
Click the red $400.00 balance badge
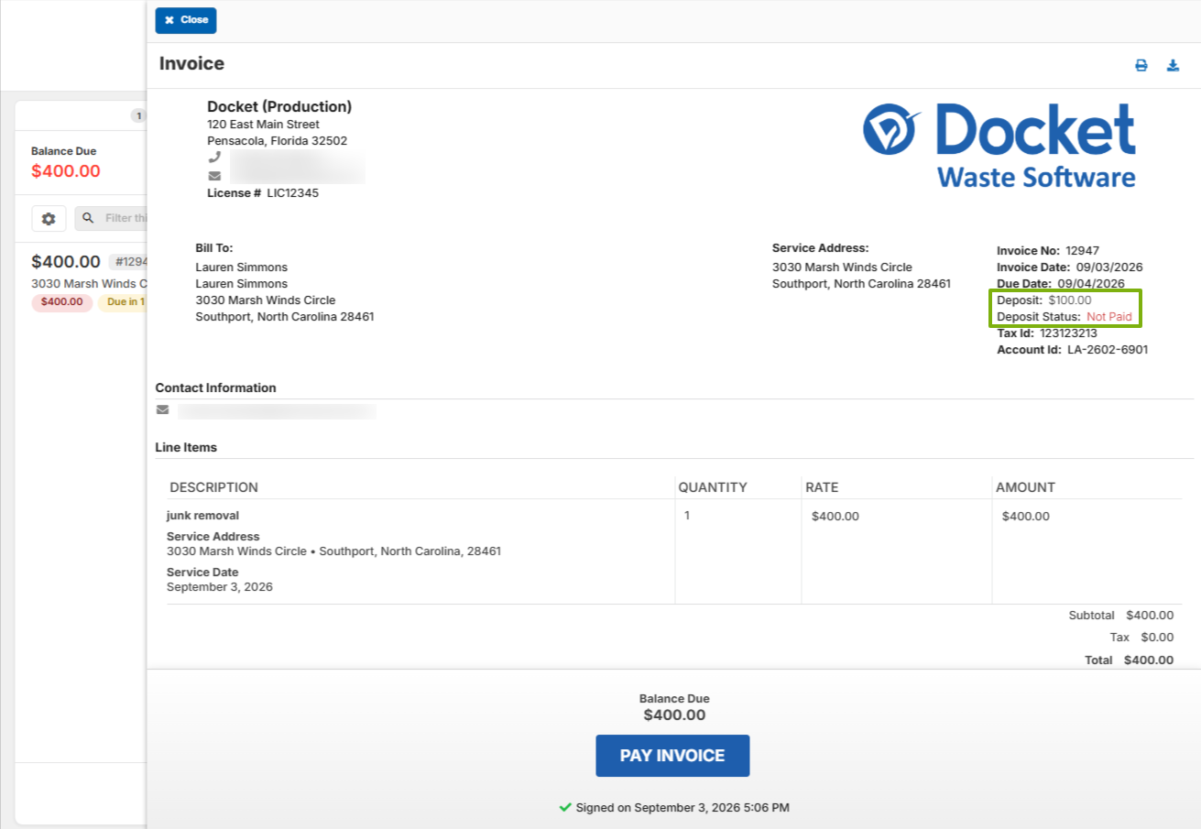click(x=62, y=302)
